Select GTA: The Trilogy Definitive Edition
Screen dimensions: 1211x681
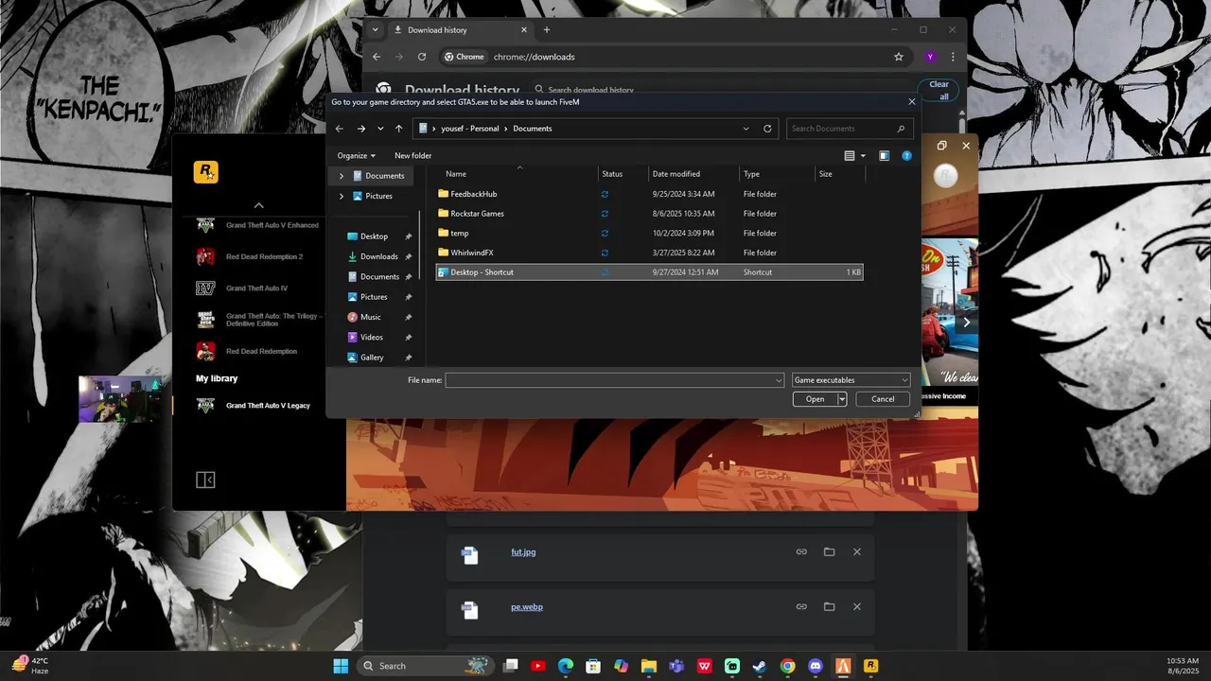pyautogui.click(x=259, y=320)
